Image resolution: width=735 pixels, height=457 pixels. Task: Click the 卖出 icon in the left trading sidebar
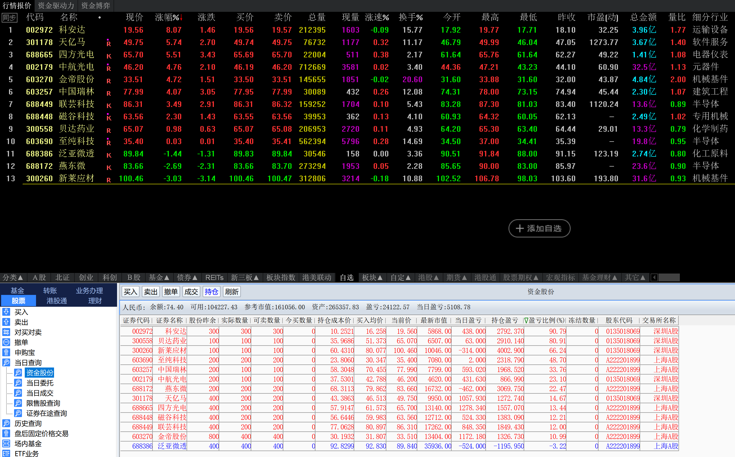click(x=6, y=322)
